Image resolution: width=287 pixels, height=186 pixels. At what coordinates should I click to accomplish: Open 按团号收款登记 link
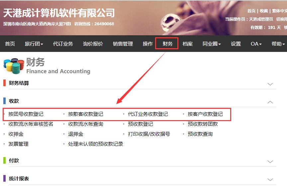(26, 114)
